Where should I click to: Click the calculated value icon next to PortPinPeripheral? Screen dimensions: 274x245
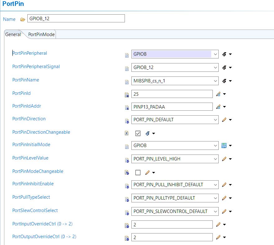pos(224,54)
